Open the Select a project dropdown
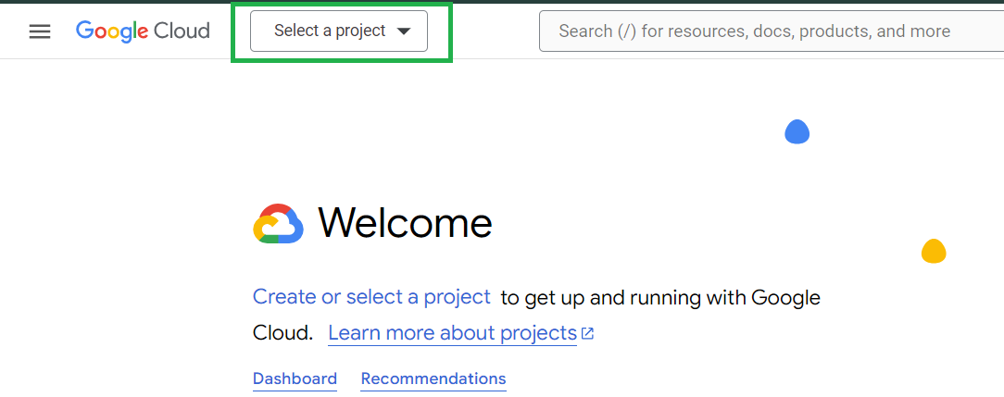1004x397 pixels. (x=339, y=31)
